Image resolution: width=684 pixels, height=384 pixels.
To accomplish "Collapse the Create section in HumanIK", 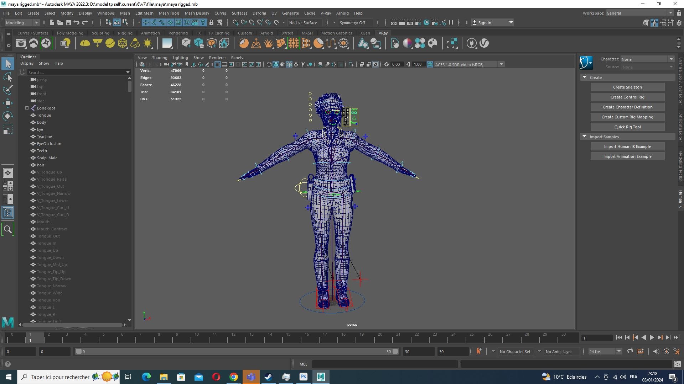I will coord(584,77).
